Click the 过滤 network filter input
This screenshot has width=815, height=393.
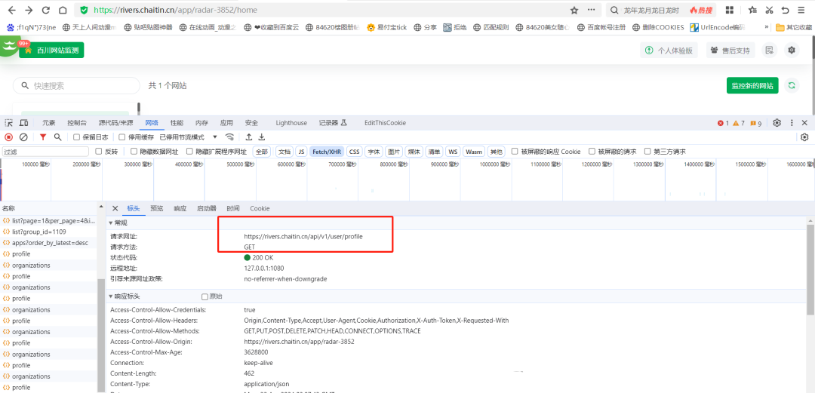coord(45,152)
